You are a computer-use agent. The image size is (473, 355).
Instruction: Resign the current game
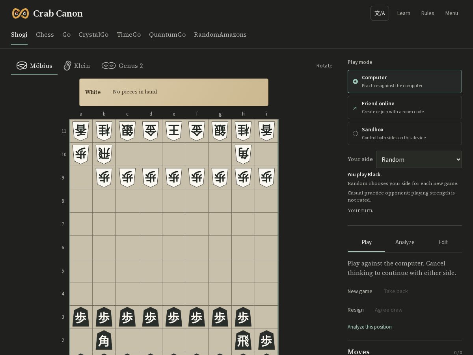click(356, 310)
